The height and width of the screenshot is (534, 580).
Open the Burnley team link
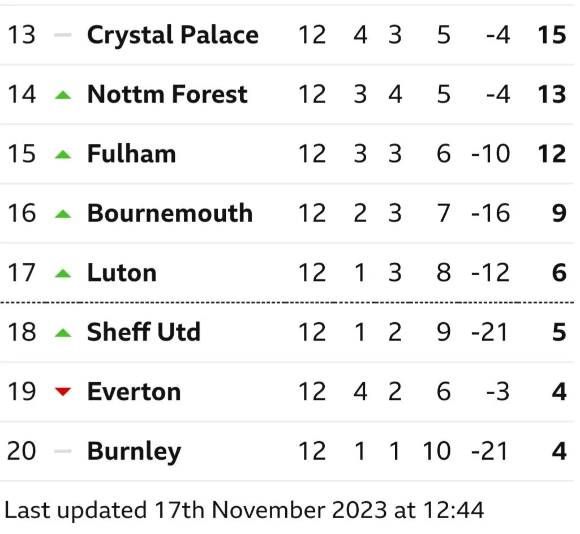134,451
